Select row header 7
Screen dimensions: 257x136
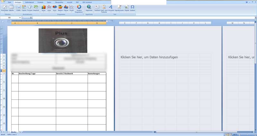(x=4, y=74)
